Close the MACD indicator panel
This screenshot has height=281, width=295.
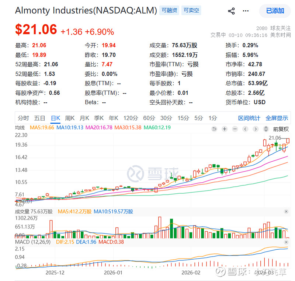[x=286, y=242]
